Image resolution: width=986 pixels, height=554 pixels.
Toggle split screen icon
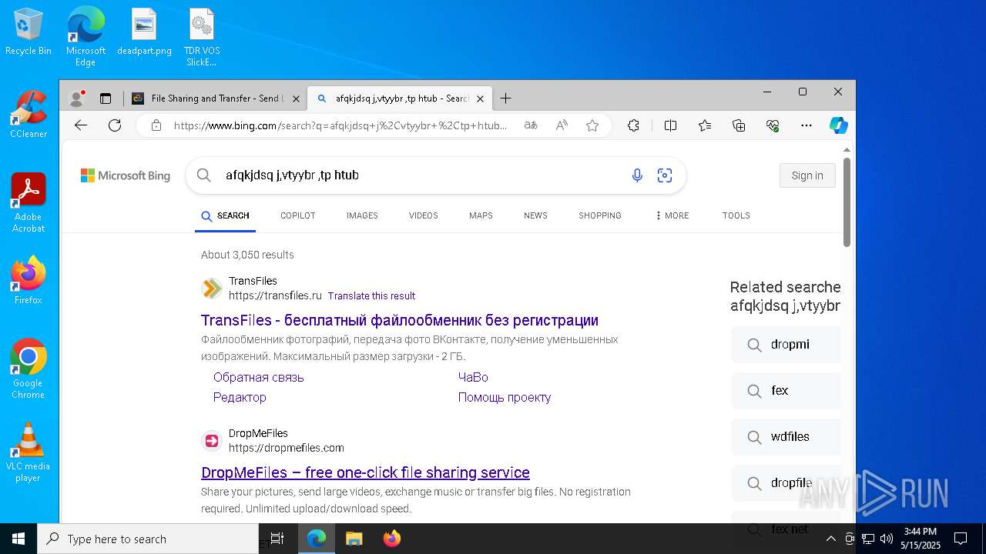coord(670,125)
